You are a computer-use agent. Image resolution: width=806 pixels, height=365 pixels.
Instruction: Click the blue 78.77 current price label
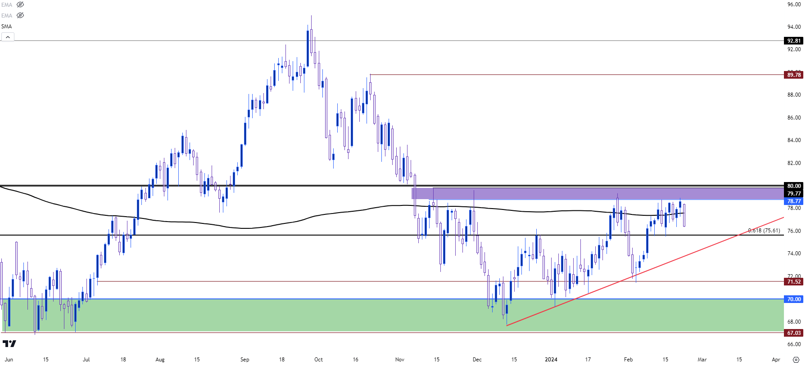pos(794,201)
